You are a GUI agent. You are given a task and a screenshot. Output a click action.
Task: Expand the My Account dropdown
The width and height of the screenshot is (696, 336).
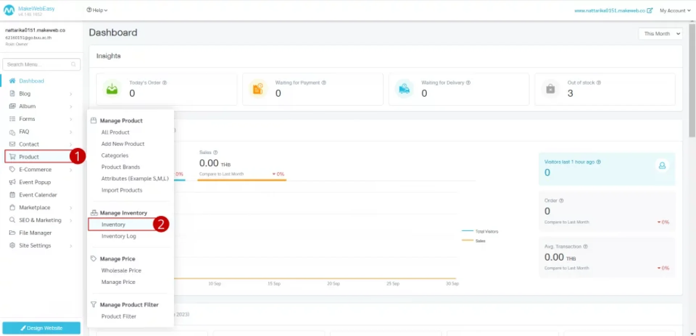point(675,10)
